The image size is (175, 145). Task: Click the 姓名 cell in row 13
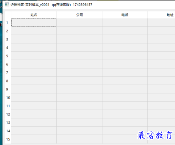click(34, 122)
